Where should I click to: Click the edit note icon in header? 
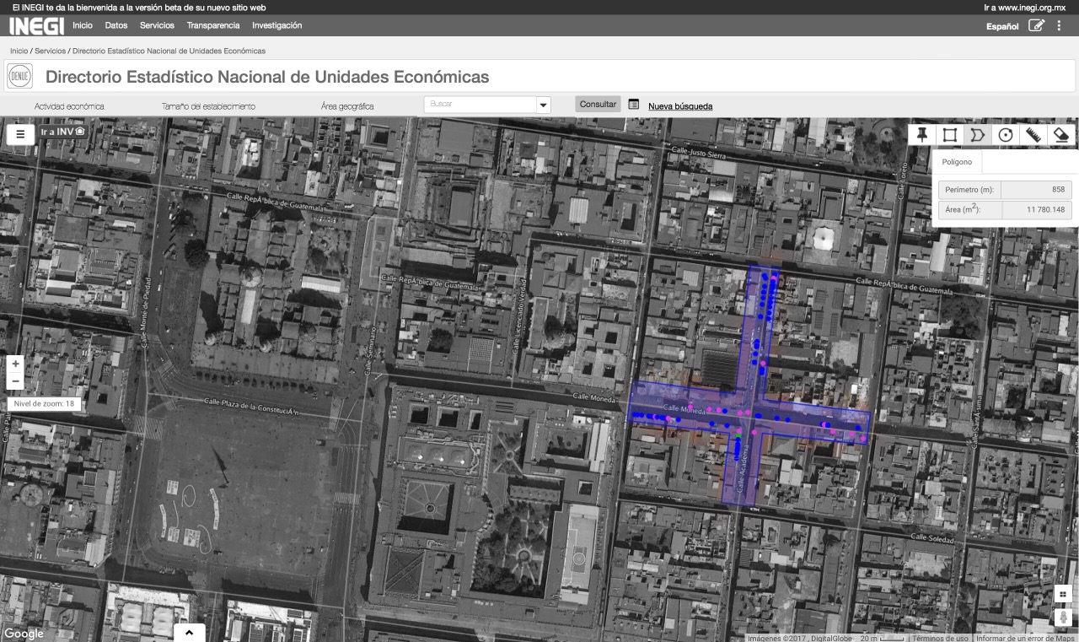click(1037, 25)
